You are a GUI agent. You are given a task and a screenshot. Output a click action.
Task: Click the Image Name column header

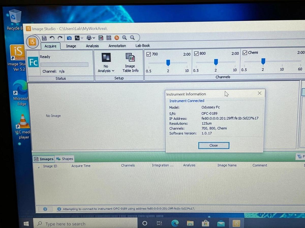(x=227, y=165)
